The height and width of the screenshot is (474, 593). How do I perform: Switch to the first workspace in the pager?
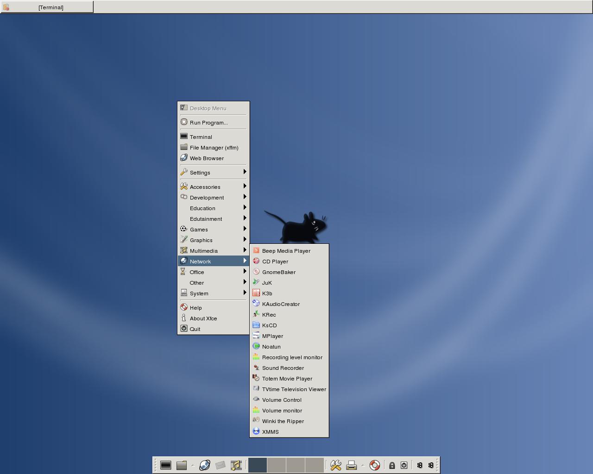pyautogui.click(x=258, y=465)
